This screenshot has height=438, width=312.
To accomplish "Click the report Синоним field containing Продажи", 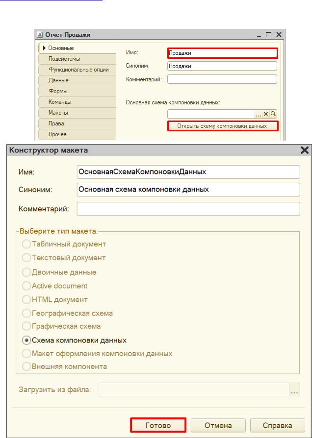I will [222, 66].
